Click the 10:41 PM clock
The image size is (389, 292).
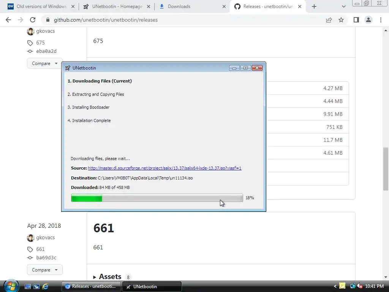374,286
